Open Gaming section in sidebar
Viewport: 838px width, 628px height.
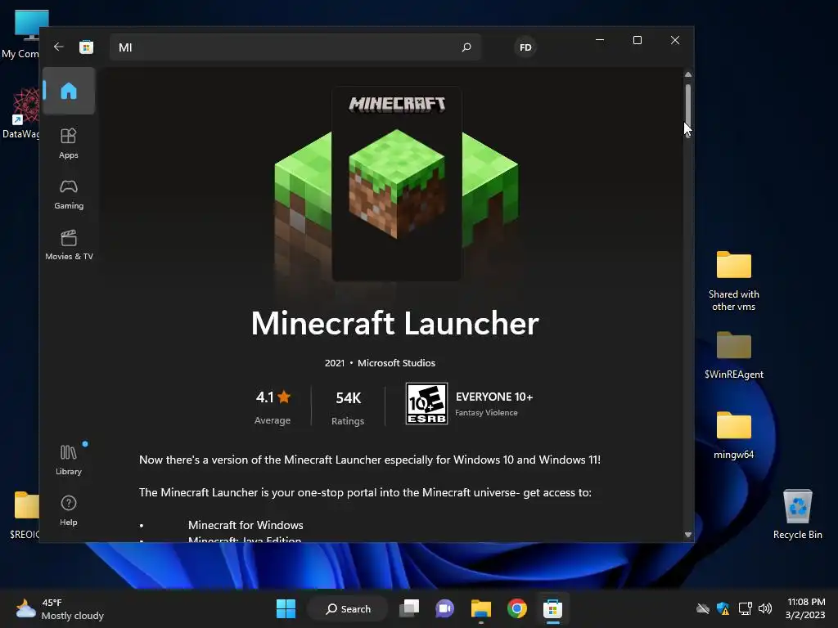click(69, 195)
